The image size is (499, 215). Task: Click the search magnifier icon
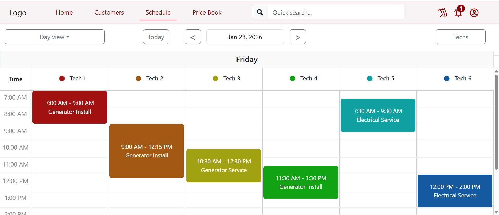click(x=260, y=12)
